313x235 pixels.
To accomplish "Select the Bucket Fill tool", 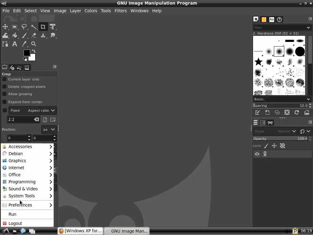I will (15, 35).
